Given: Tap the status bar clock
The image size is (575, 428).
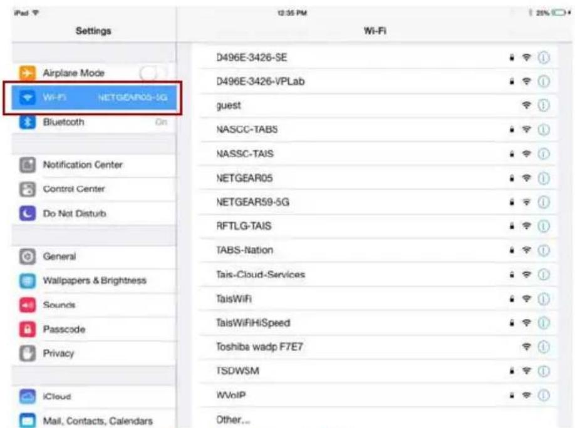Looking at the screenshot, I should pyautogui.click(x=293, y=13).
